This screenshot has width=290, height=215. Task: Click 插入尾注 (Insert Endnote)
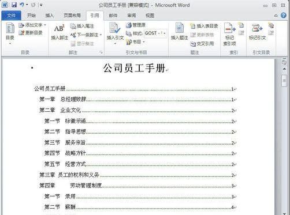coord(82,26)
